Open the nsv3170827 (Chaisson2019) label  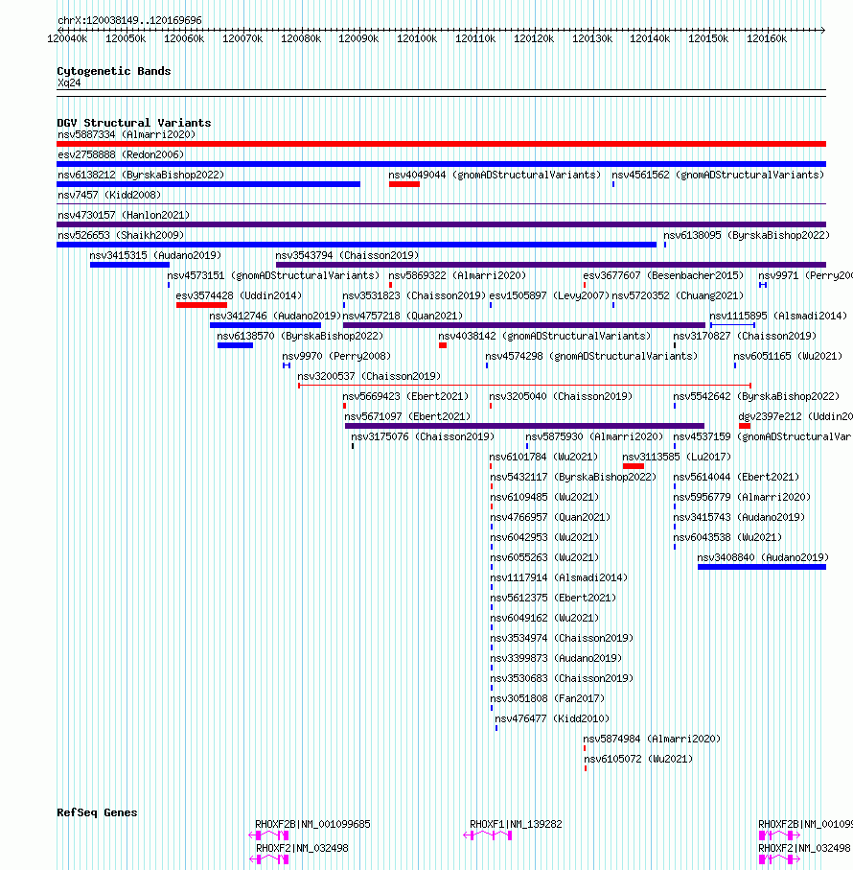745,337
